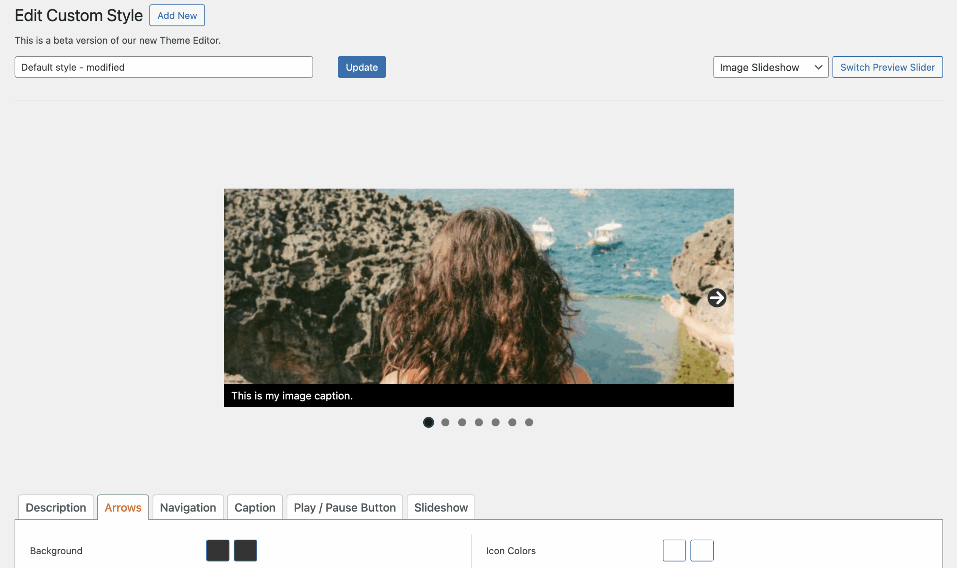Switch to the Description tab
957x568 pixels.
[x=56, y=507]
